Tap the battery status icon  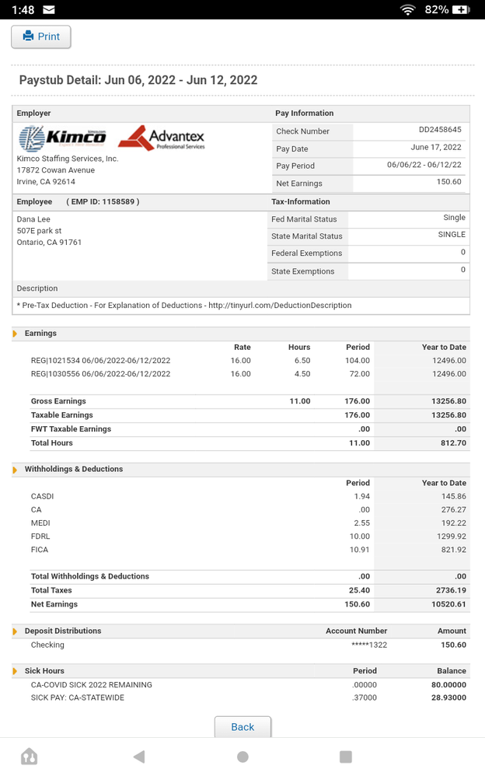pyautogui.click(x=461, y=9)
